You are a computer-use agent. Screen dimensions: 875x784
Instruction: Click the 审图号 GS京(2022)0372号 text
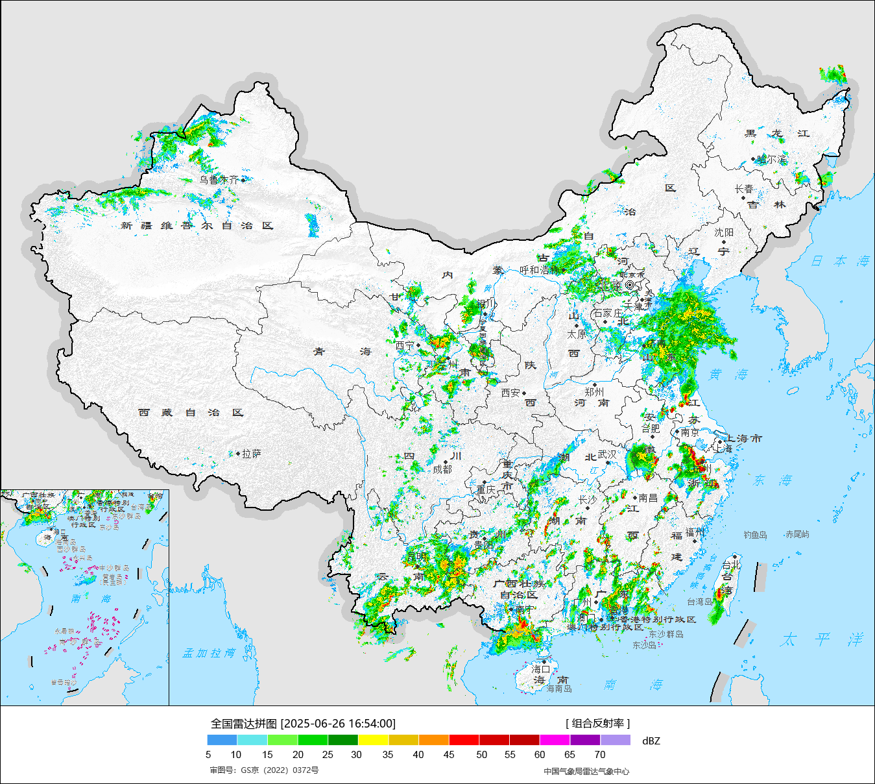[264, 770]
